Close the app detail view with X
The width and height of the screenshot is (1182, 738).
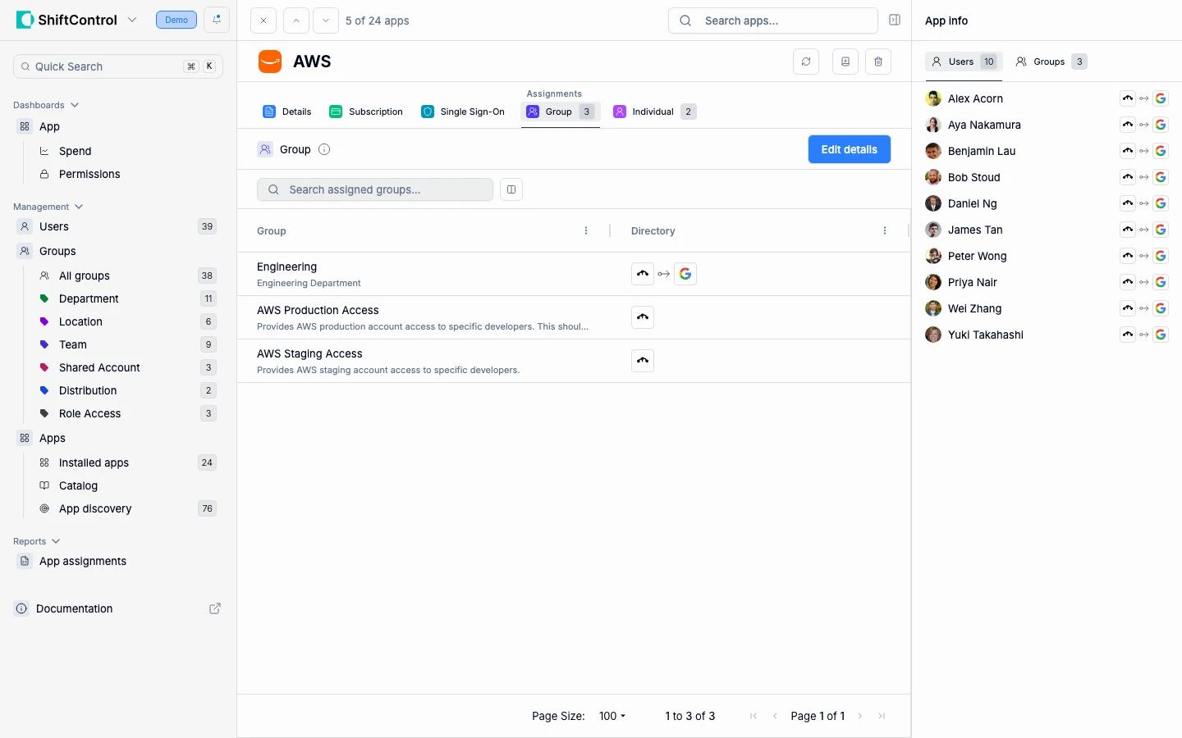click(263, 20)
